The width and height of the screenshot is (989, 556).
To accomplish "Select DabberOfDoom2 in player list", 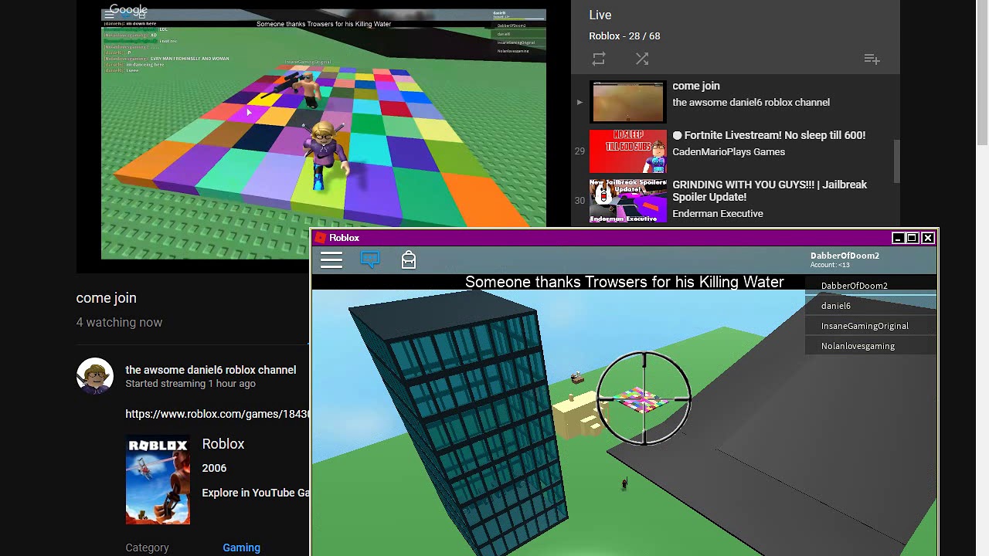I will pyautogui.click(x=871, y=286).
